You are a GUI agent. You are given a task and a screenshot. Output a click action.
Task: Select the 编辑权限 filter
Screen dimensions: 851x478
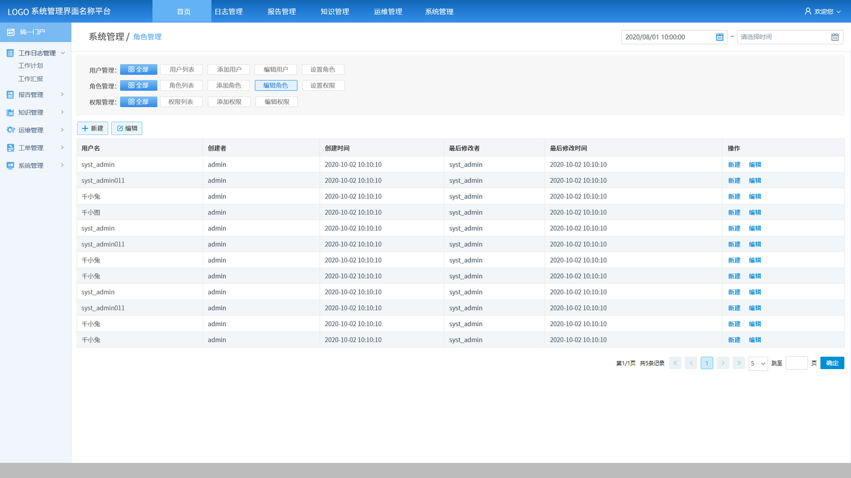point(277,102)
